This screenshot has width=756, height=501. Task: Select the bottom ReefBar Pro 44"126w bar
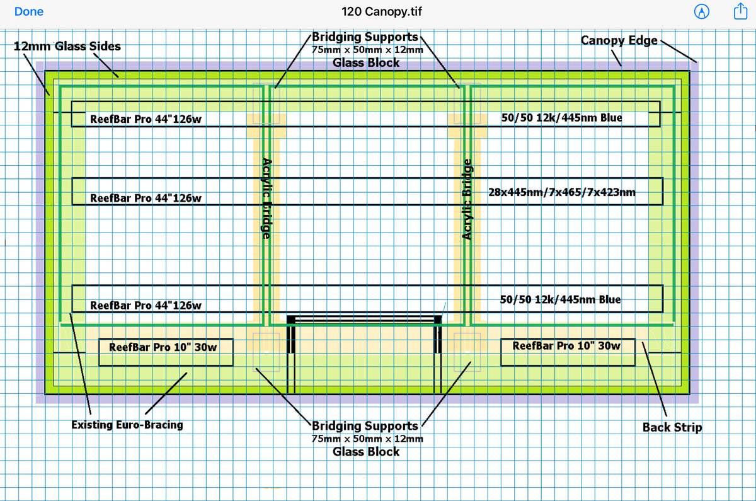[x=367, y=299]
